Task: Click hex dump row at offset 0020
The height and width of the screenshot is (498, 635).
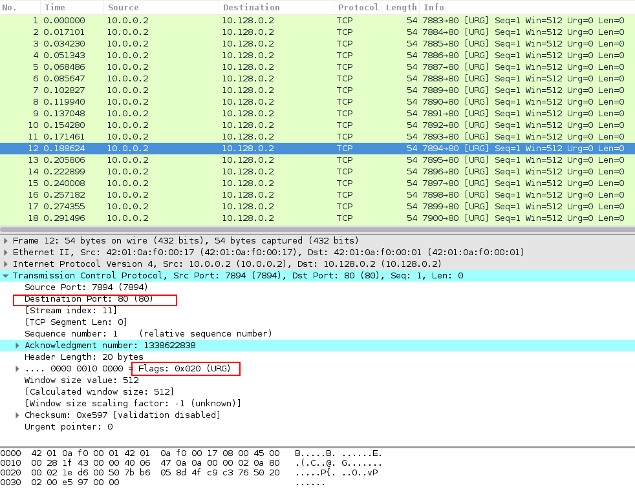Action: (x=191, y=473)
